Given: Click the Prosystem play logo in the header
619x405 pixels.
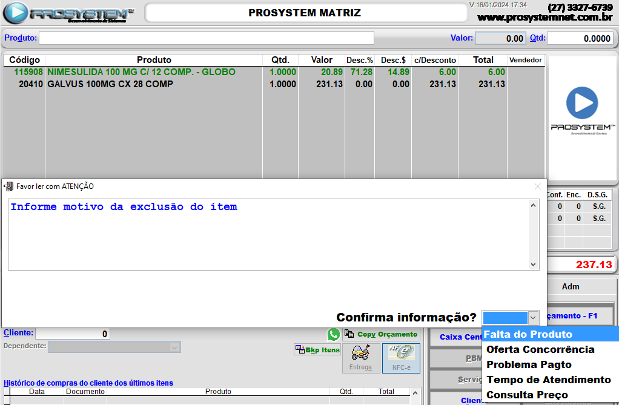Looking at the screenshot, I should pyautogui.click(x=16, y=13).
